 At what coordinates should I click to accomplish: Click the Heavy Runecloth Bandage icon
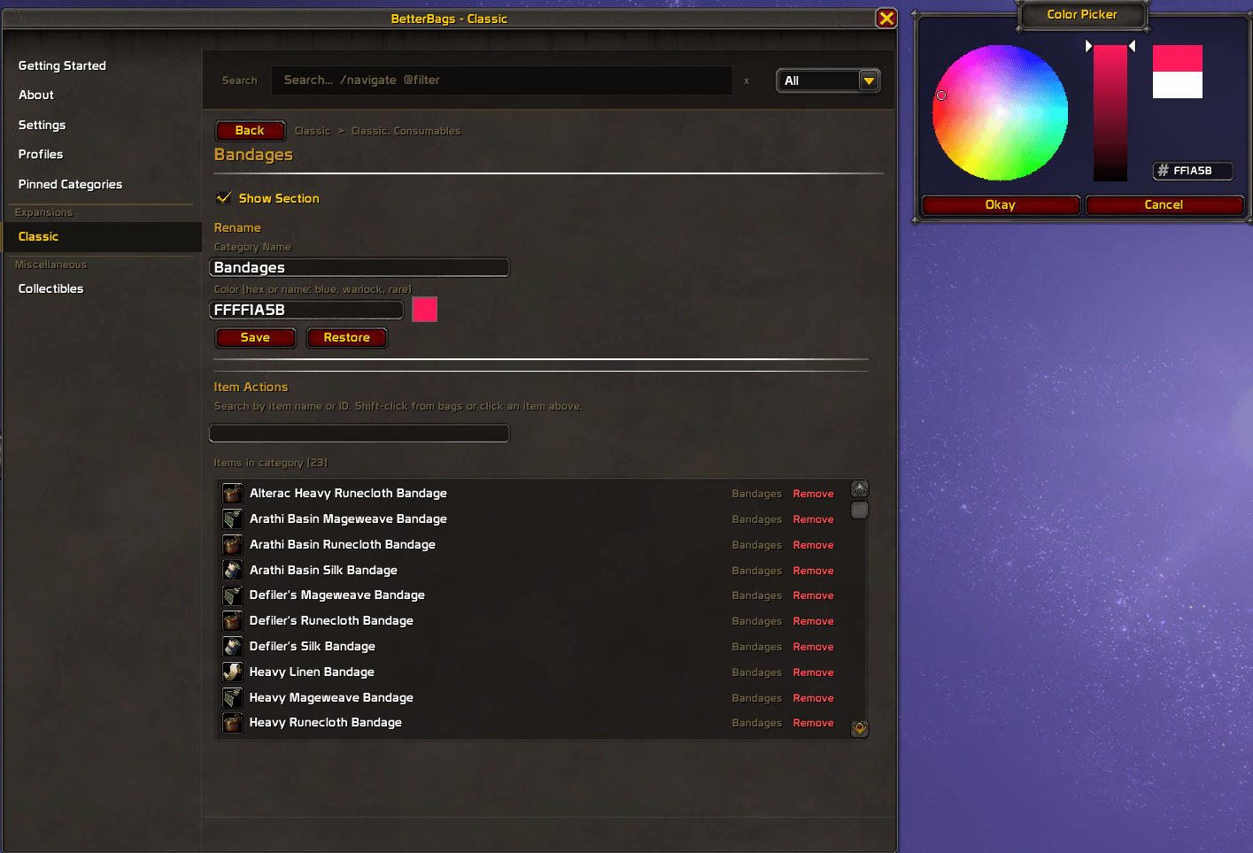tap(232, 723)
